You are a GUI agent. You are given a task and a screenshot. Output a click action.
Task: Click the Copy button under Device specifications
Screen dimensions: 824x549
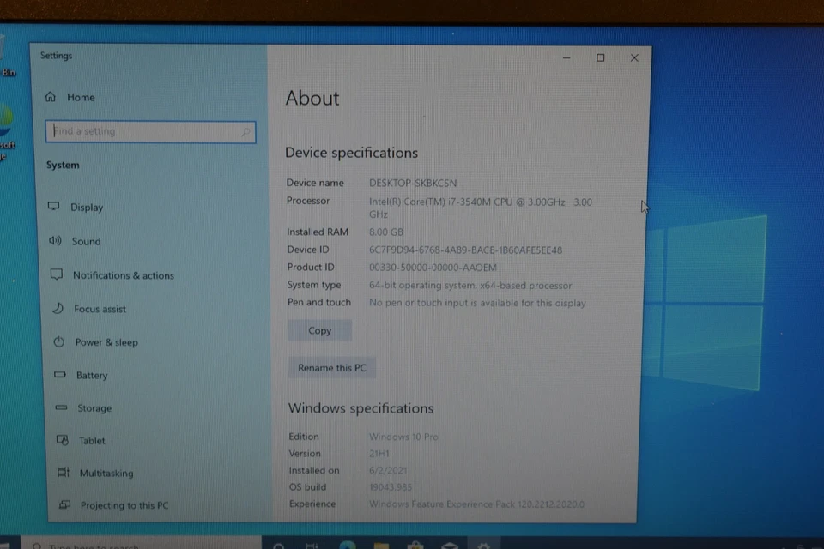click(319, 330)
